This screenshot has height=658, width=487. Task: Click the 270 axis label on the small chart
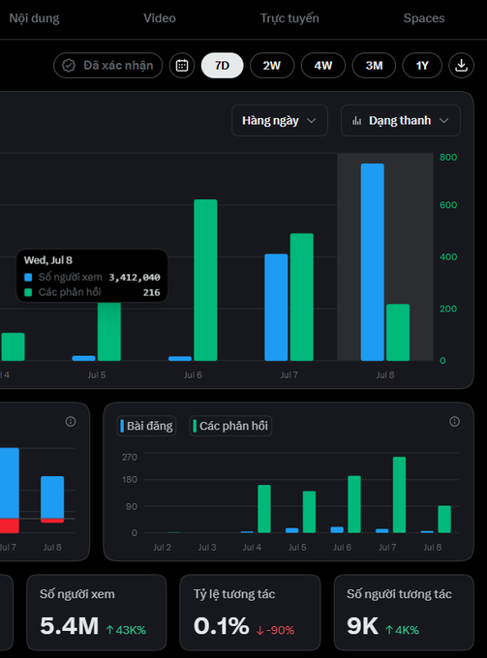[130, 457]
